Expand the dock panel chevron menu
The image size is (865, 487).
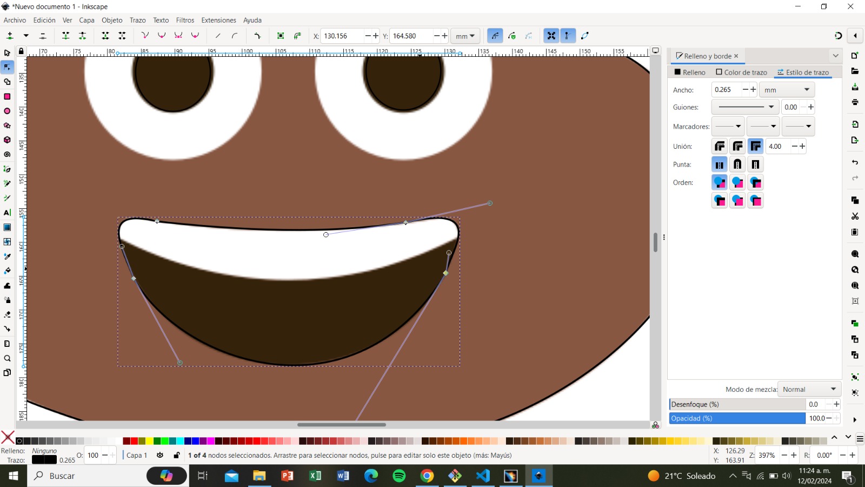coord(835,56)
